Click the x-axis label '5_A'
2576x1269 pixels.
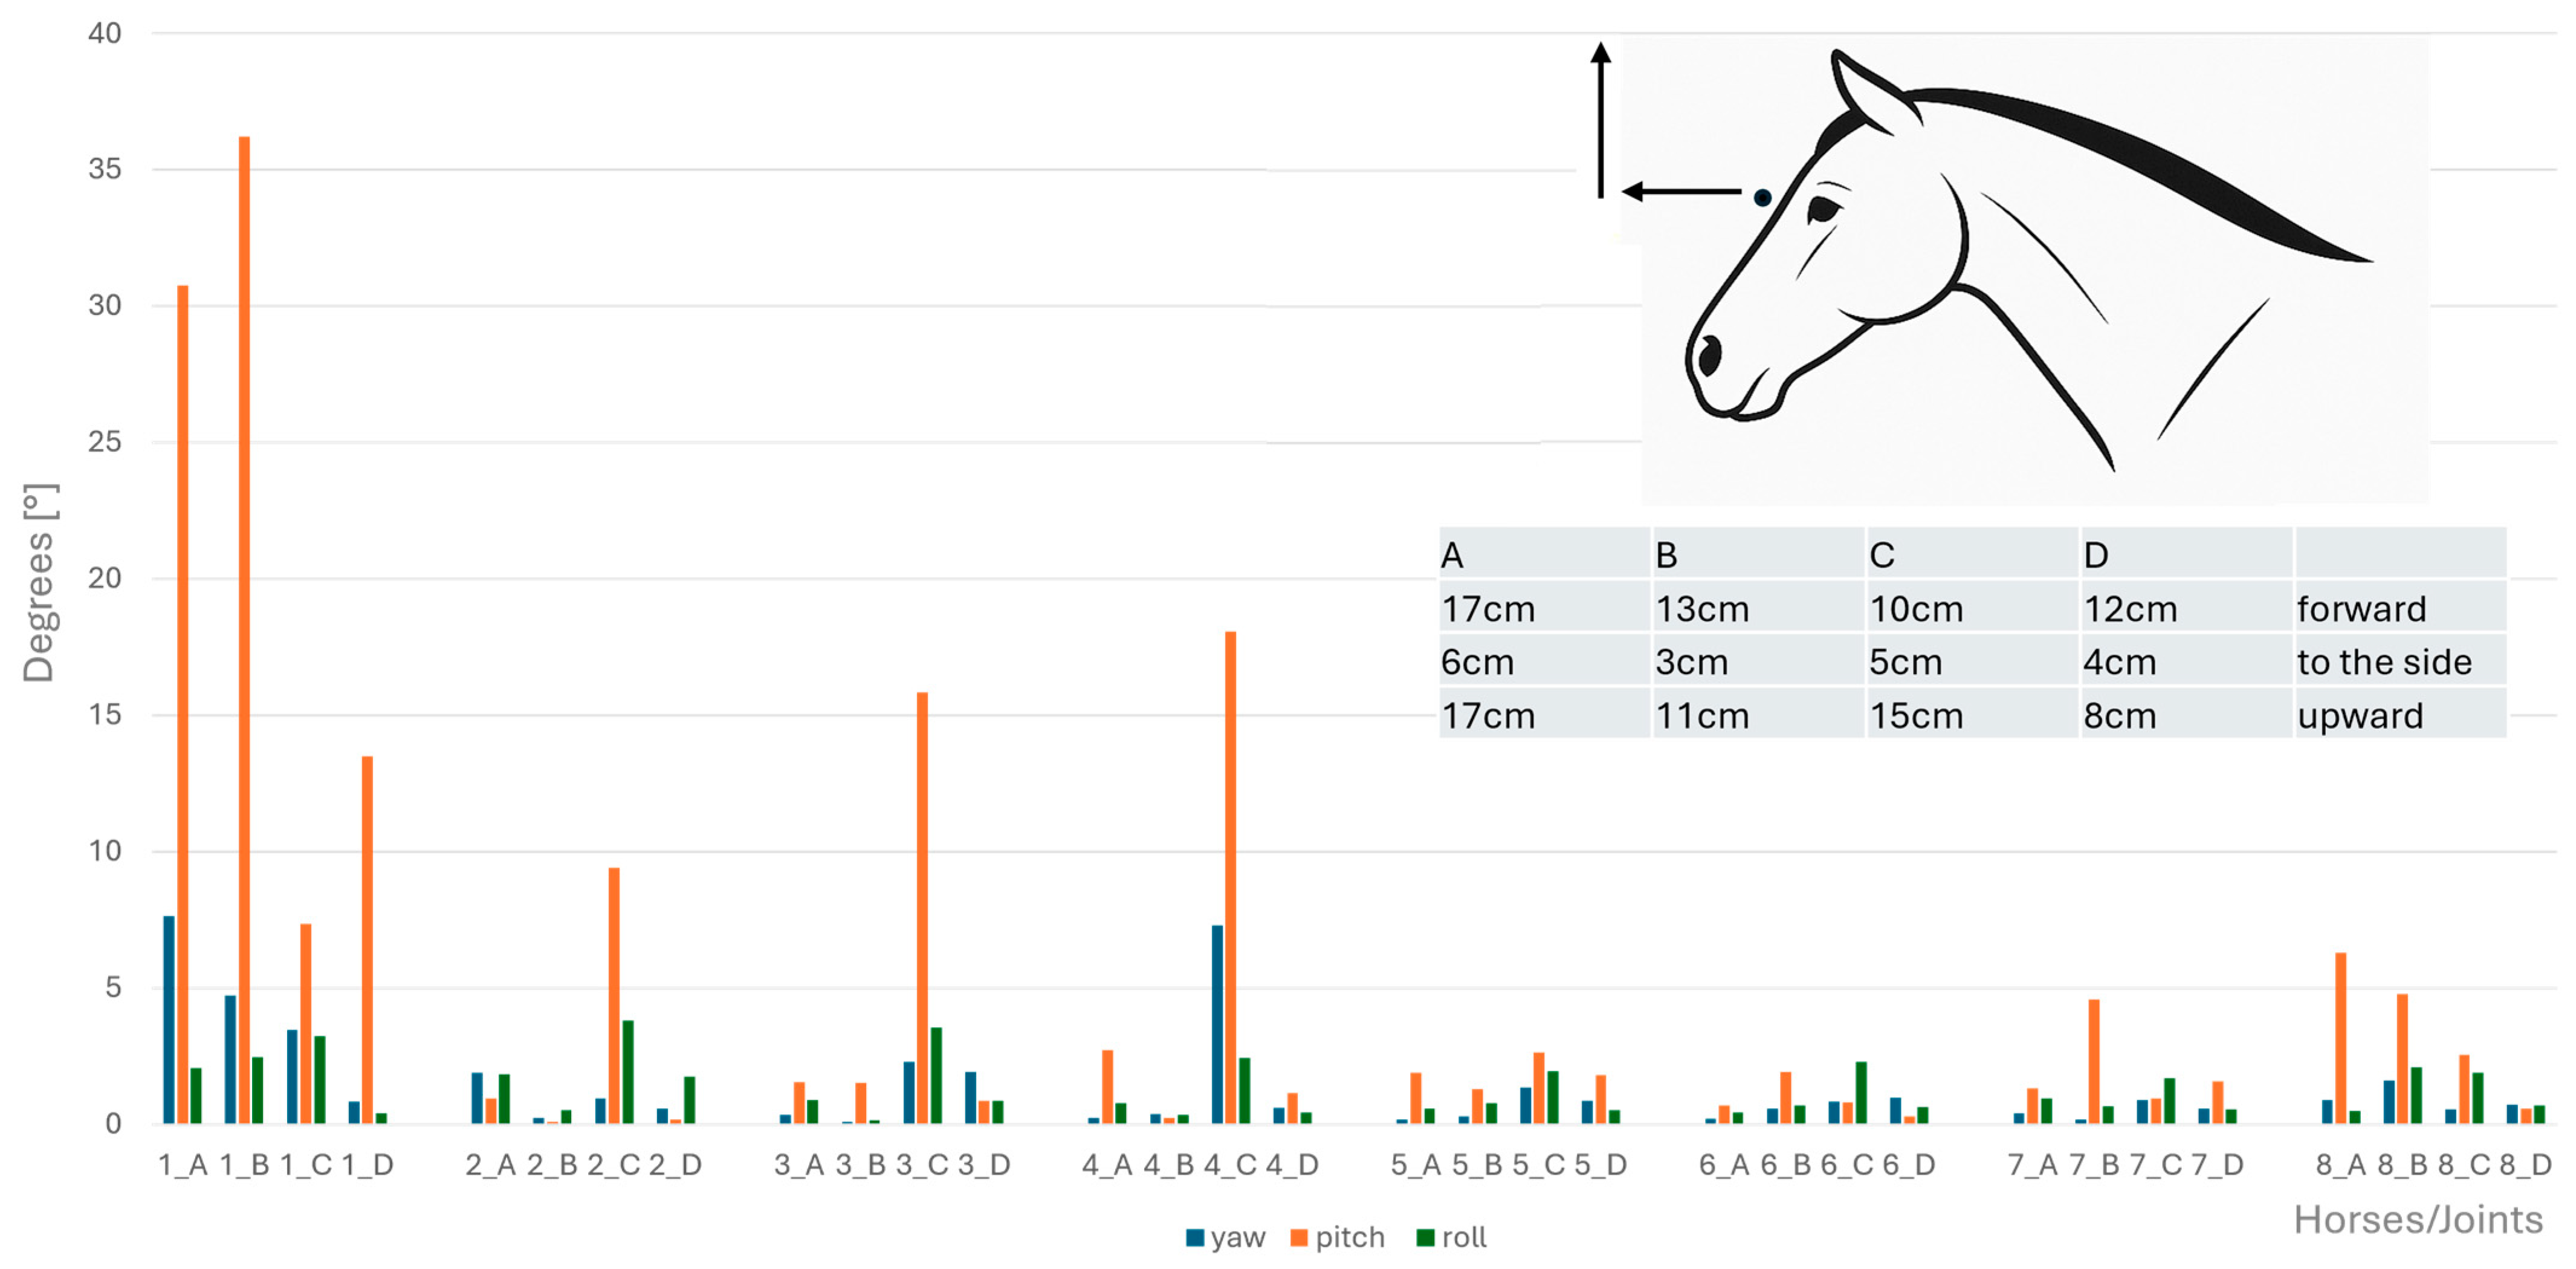[x=1416, y=1165]
